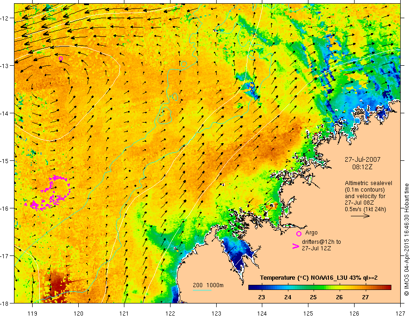
Task: Click latitude axis label -13
Action: pos(5,66)
